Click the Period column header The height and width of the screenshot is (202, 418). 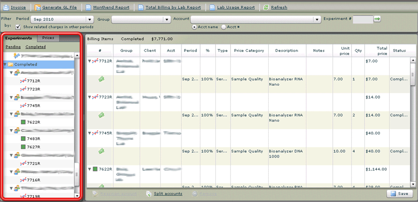click(x=191, y=50)
